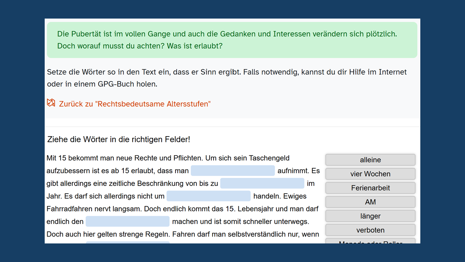Click the "Ziehe die Wörter" heading
The width and height of the screenshot is (465, 262).
tap(119, 139)
